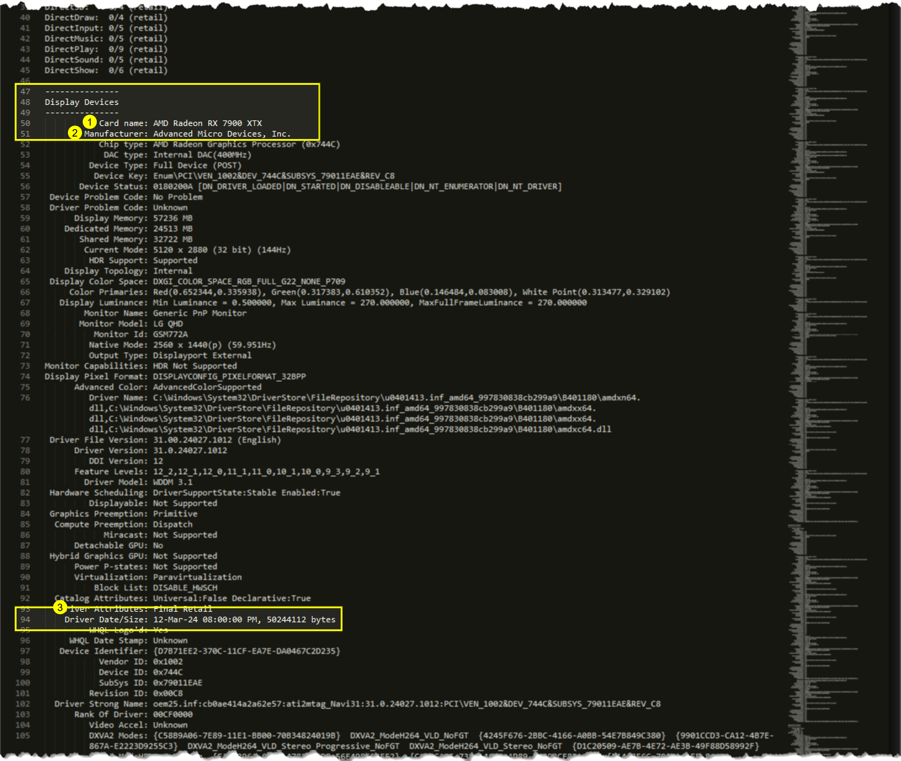Click the 'DirectDraw: 0/4 (retail)' line
Screen dimensions: 901x761
[106, 18]
